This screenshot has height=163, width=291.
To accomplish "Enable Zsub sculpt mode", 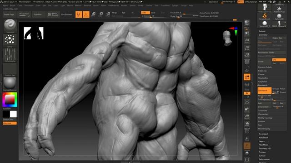I will tap(153, 13).
